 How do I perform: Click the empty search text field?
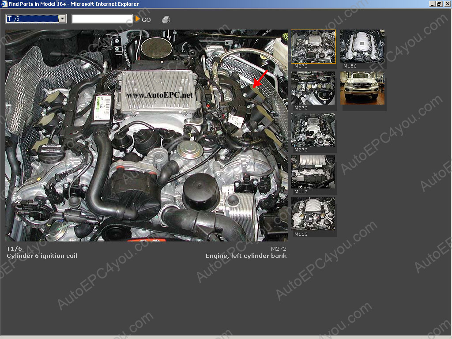click(102, 19)
